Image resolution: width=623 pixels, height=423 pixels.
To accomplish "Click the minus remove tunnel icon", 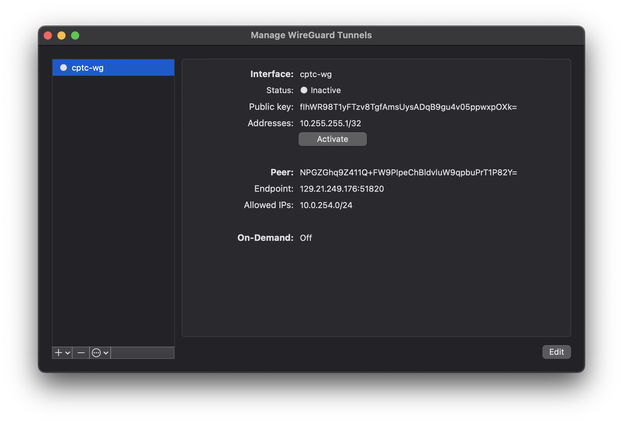I will pyautogui.click(x=81, y=353).
